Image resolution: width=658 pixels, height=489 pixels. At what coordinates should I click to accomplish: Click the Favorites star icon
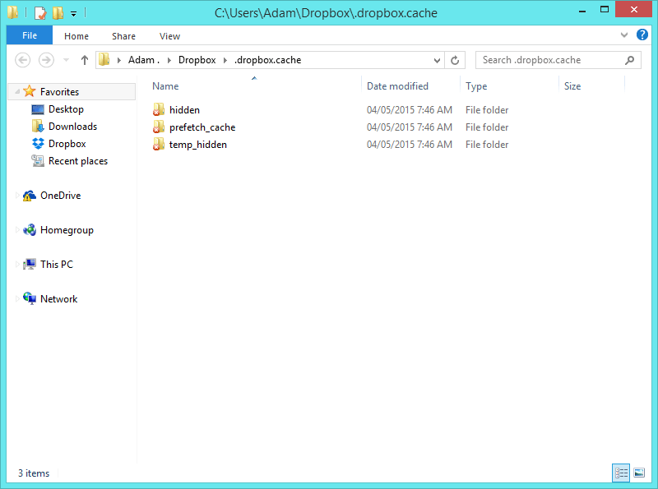tap(30, 91)
